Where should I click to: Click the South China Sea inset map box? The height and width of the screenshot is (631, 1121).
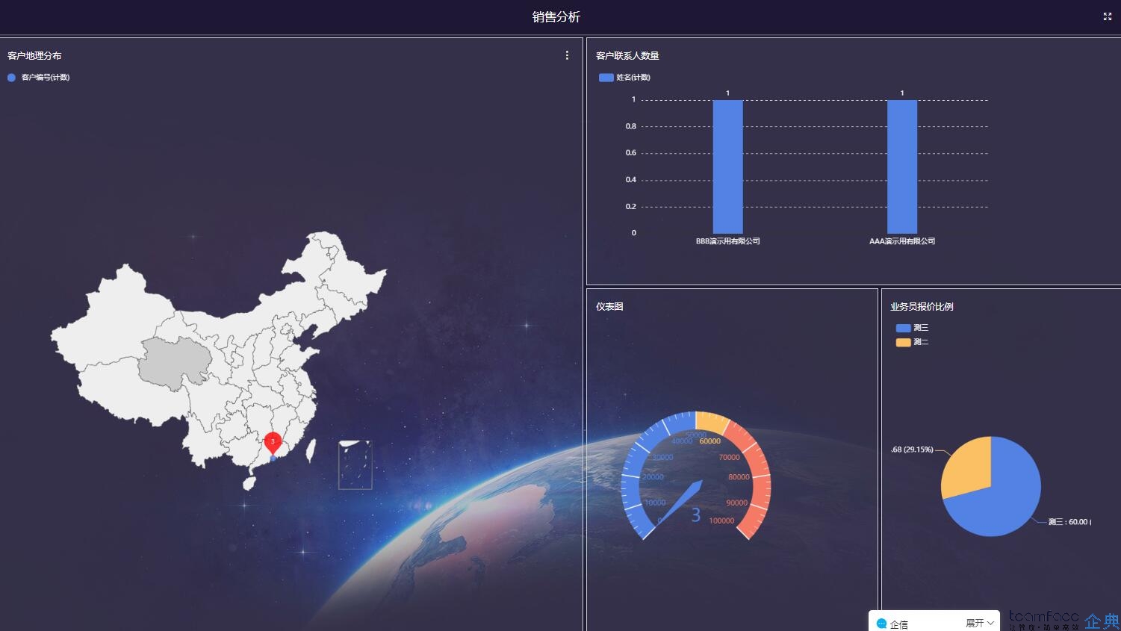point(355,464)
